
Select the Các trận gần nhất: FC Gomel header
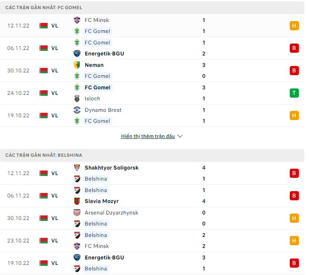tap(44, 8)
